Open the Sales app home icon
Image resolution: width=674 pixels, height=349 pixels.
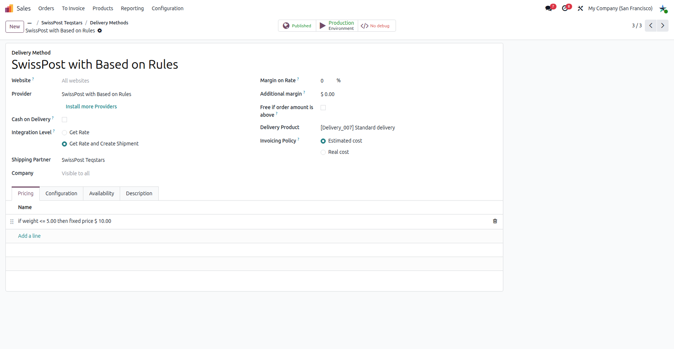point(9,8)
